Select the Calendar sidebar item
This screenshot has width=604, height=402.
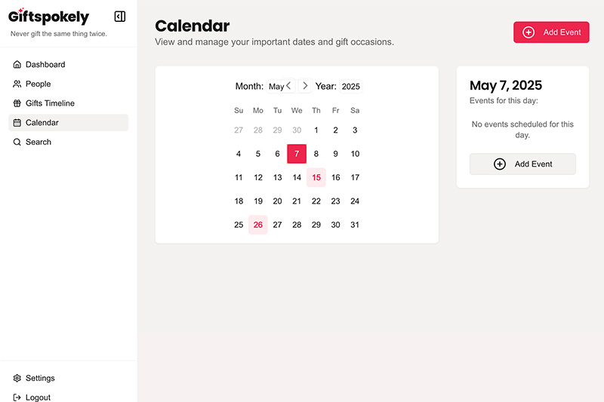coord(69,123)
